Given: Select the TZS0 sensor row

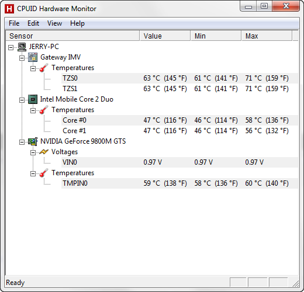Looking at the screenshot, I should coord(179,78).
